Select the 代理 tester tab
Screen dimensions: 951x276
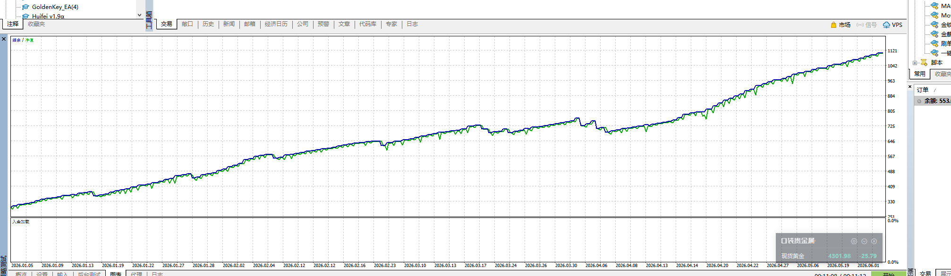coord(136,274)
